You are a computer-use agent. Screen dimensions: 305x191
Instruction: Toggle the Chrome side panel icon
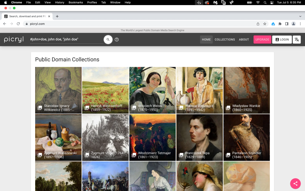point(287,24)
